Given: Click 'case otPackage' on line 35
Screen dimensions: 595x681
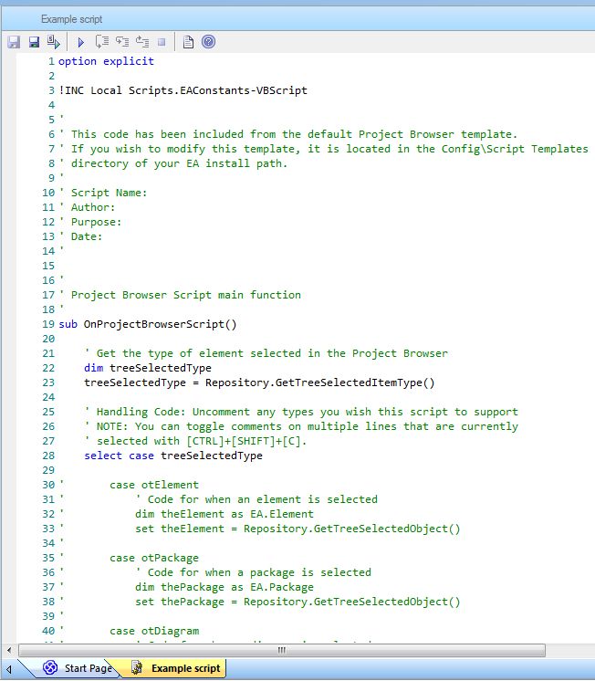Looking at the screenshot, I should pyautogui.click(x=154, y=558).
